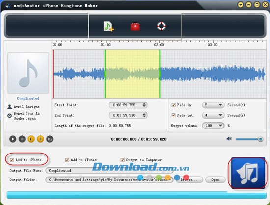Click the Start Point time field
The width and height of the screenshot is (270, 205).
128,105
